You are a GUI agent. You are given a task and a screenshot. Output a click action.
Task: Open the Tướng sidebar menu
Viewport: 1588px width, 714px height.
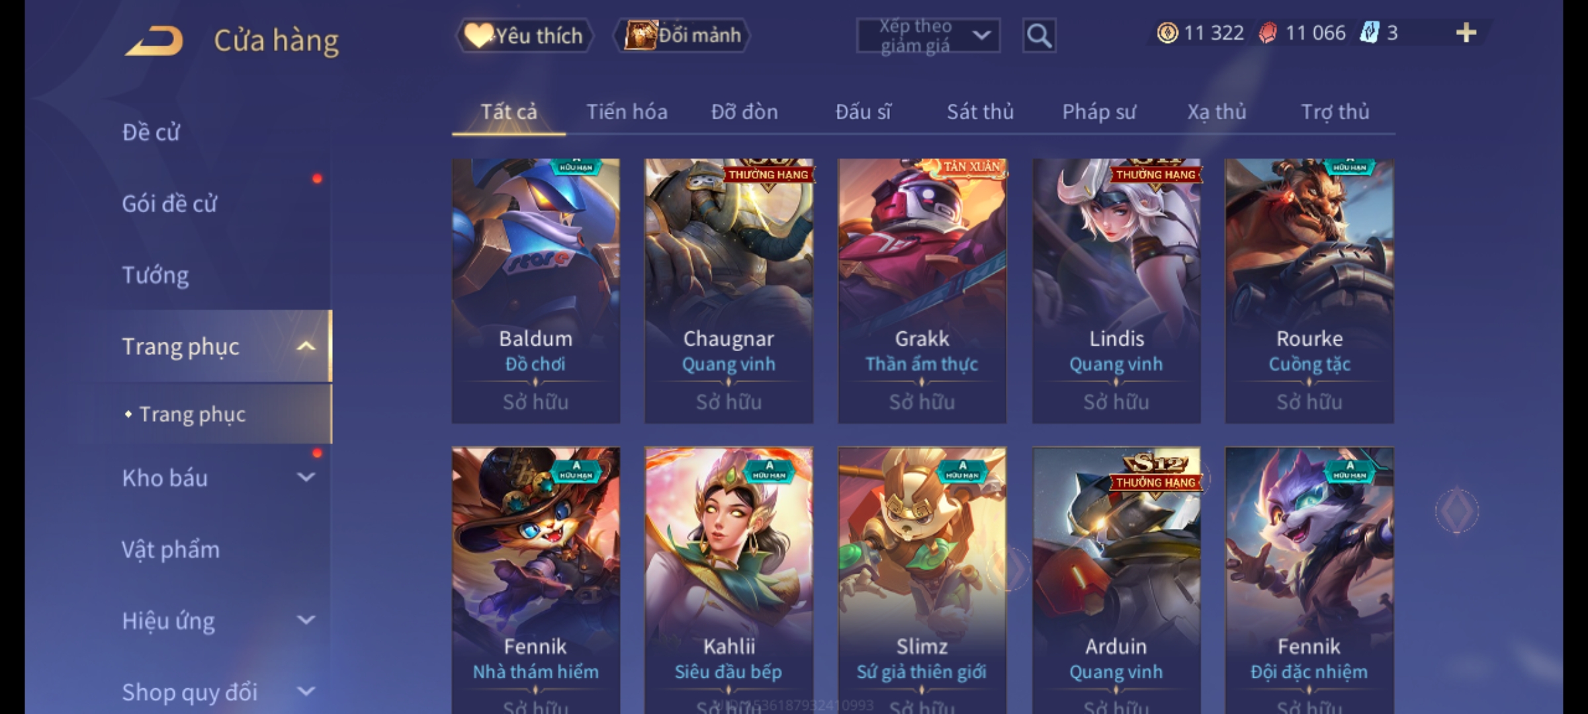155,274
